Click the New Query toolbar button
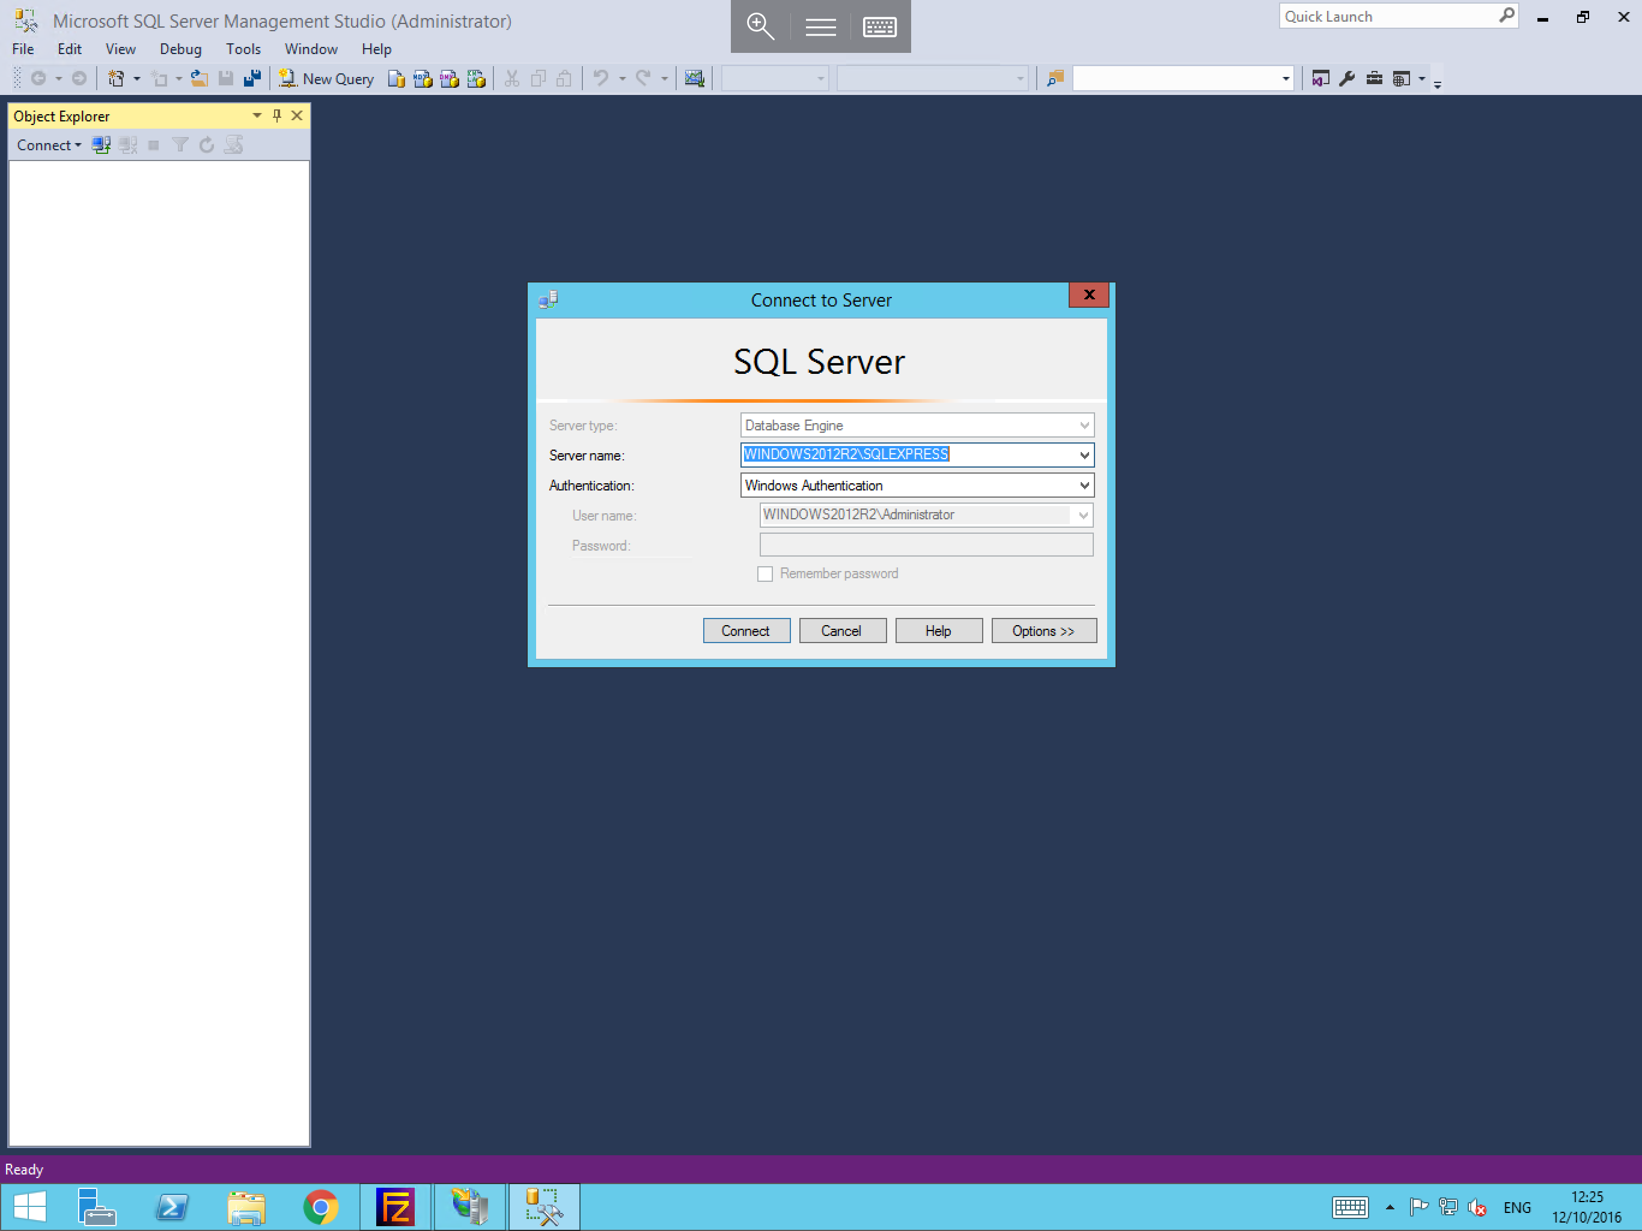 tap(326, 79)
